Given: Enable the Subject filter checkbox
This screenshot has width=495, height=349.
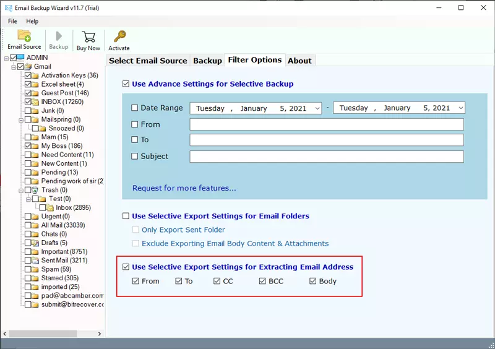Looking at the screenshot, I should pos(134,156).
